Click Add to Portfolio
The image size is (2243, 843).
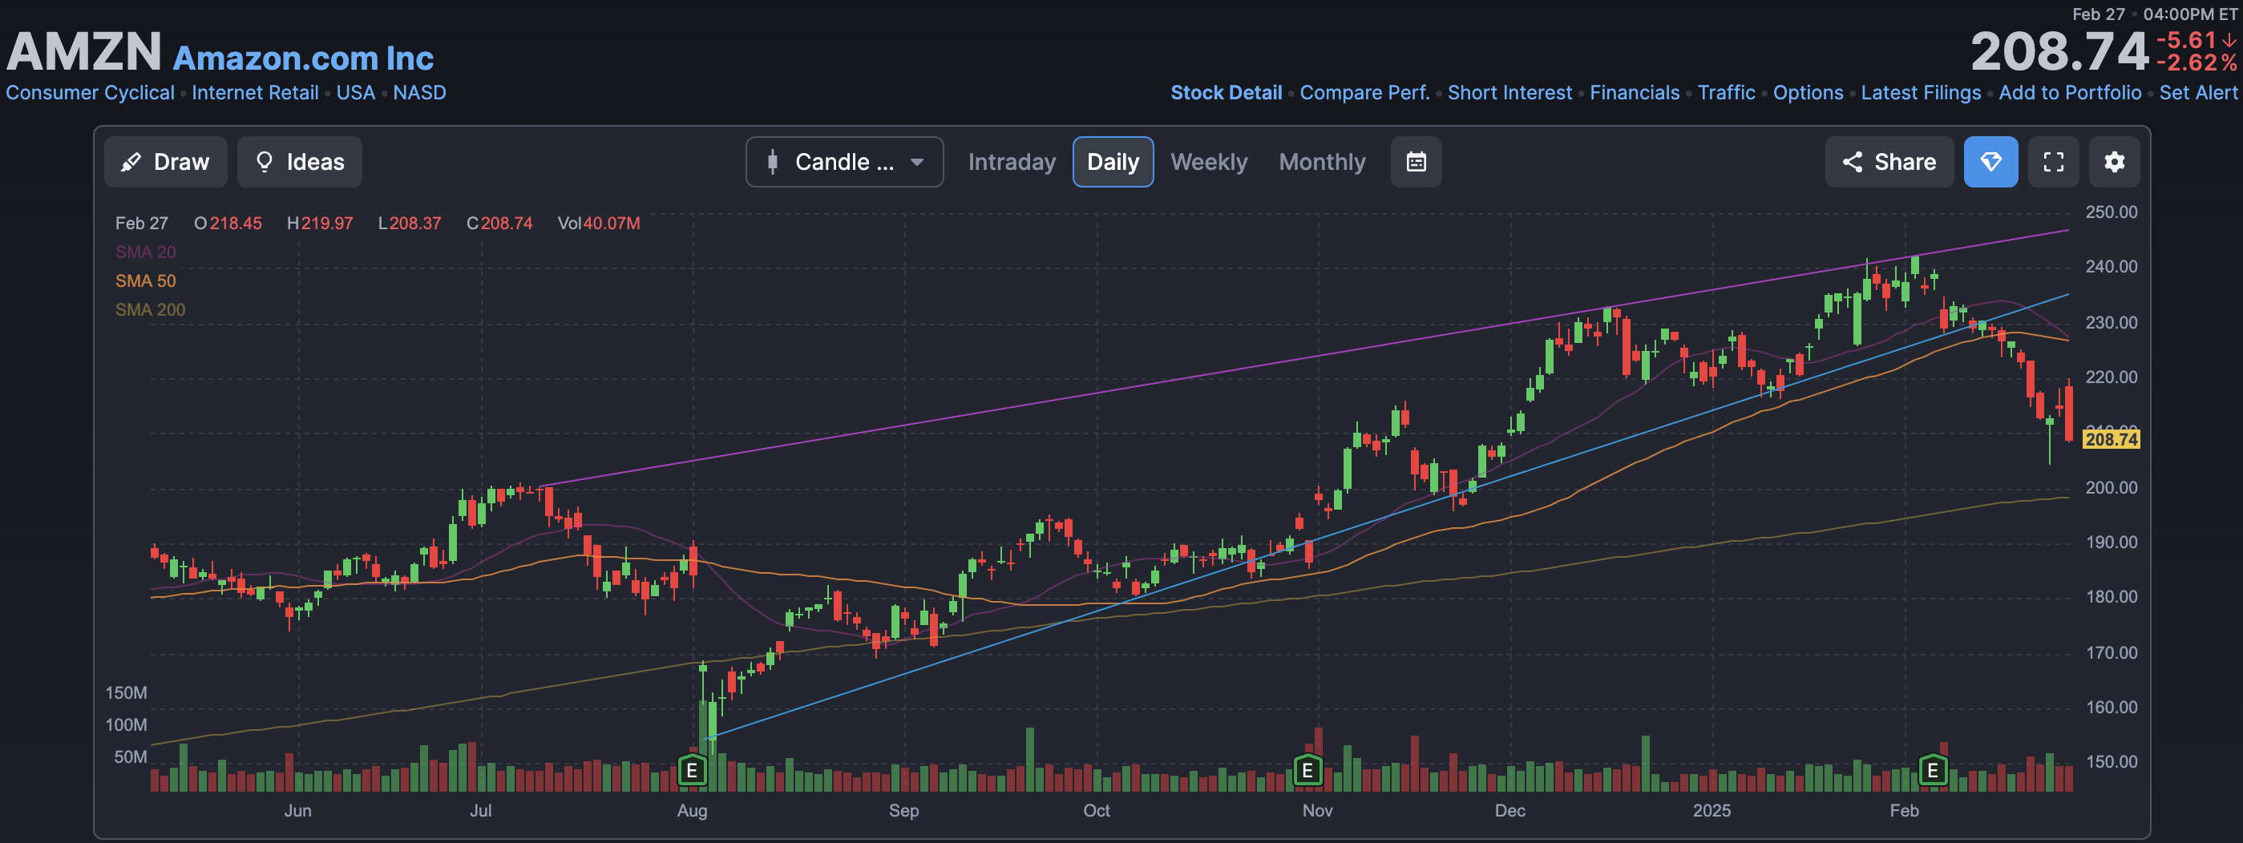(2070, 92)
